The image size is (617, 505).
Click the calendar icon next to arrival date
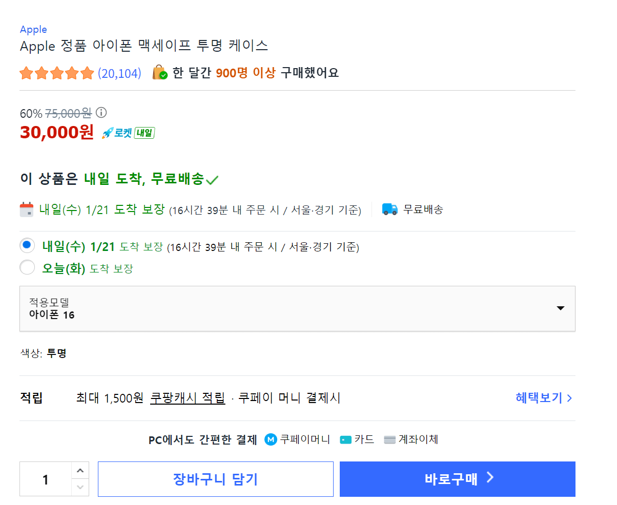click(26, 208)
